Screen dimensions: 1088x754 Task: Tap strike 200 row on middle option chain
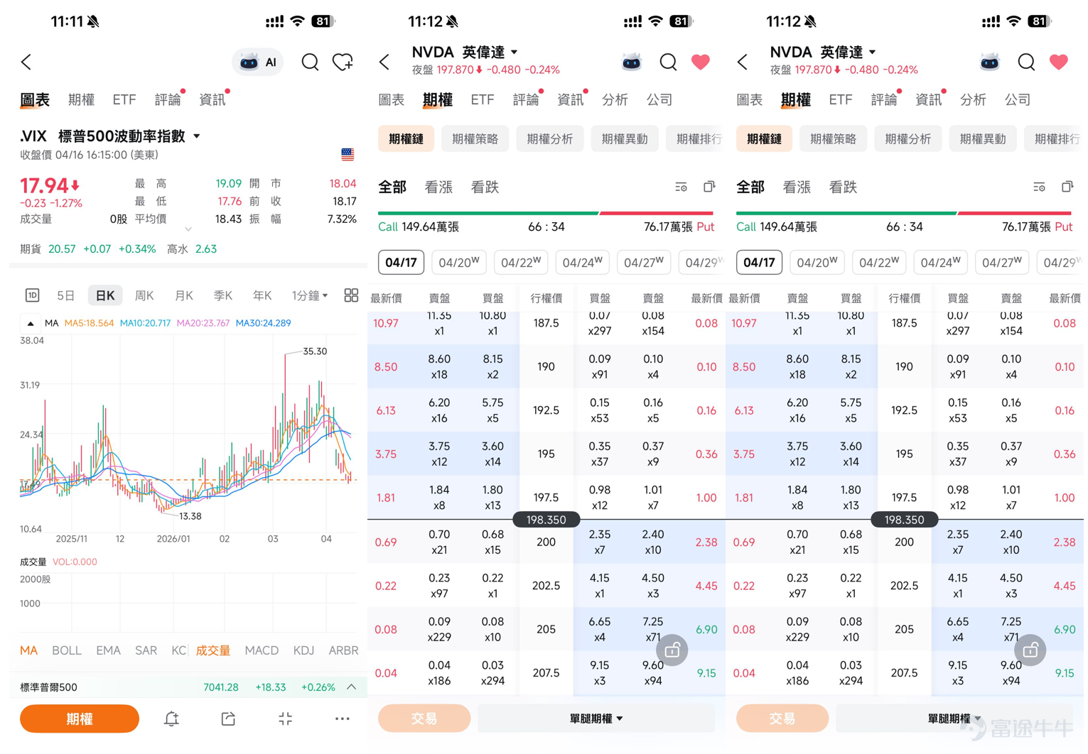pos(546,542)
